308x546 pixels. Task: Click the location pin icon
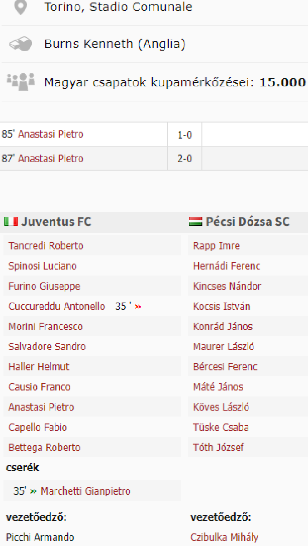[x=21, y=7]
